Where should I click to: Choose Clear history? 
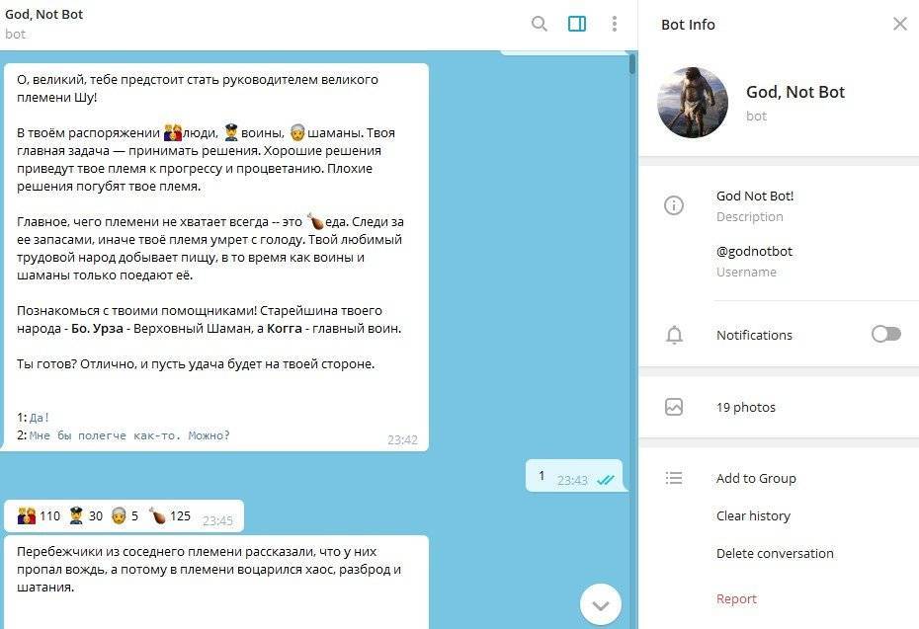coord(753,516)
